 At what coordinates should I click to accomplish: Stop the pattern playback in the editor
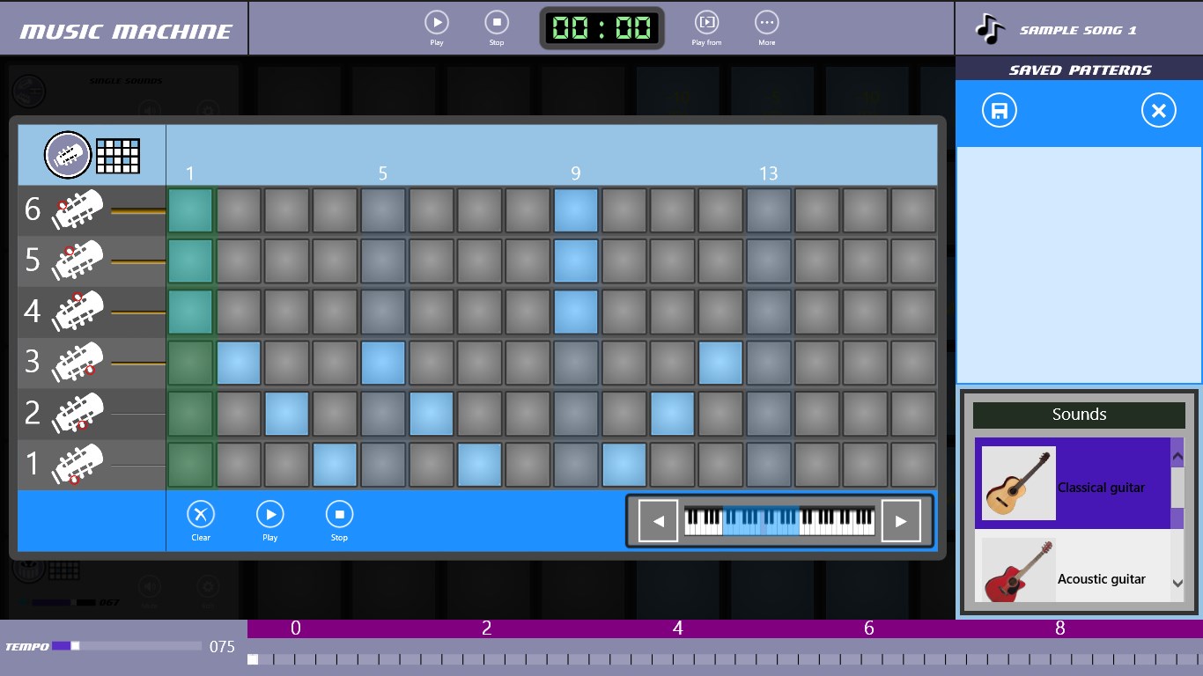(339, 514)
